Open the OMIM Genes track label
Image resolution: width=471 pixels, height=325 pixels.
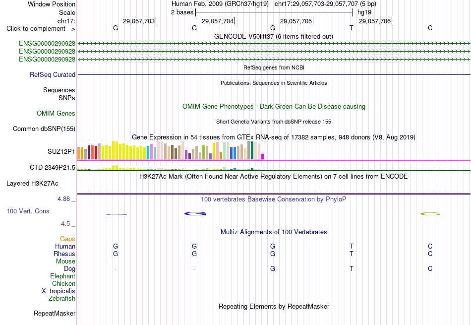56,113
